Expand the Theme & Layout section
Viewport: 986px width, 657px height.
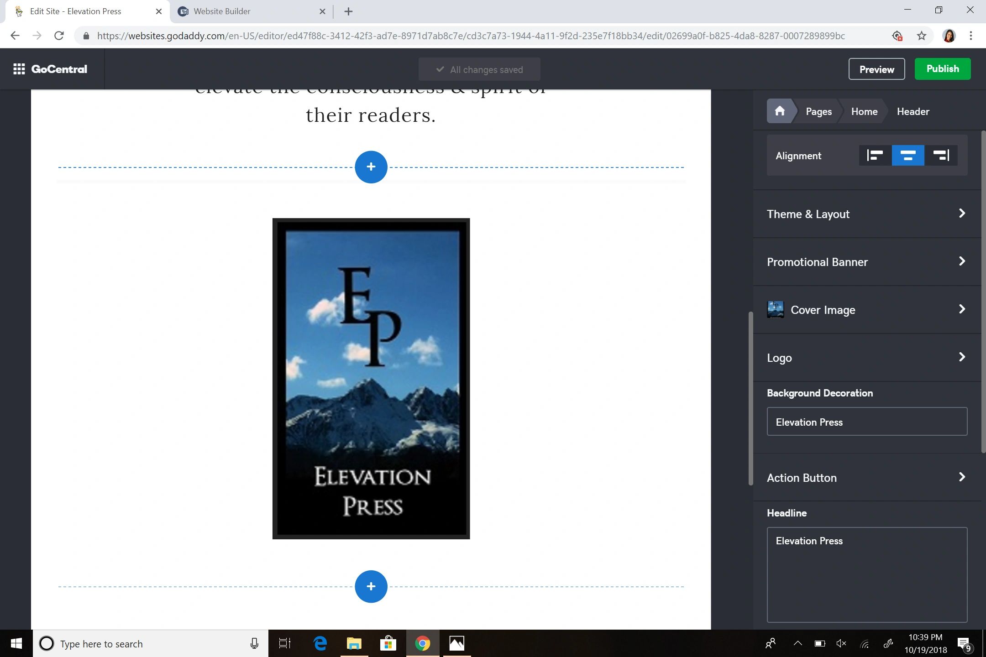pyautogui.click(x=866, y=214)
